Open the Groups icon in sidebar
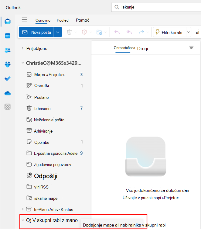This screenshot has height=232, width=201. click(8, 64)
